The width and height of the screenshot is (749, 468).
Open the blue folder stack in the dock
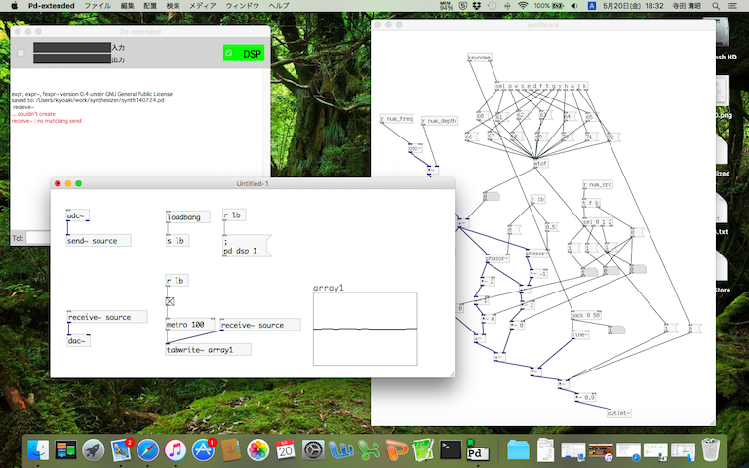(x=518, y=449)
